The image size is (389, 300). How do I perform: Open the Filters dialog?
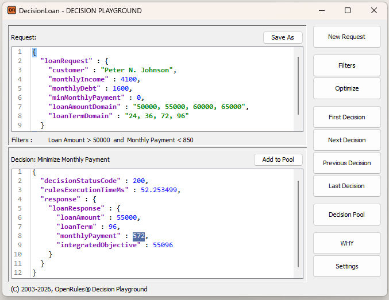pos(346,65)
